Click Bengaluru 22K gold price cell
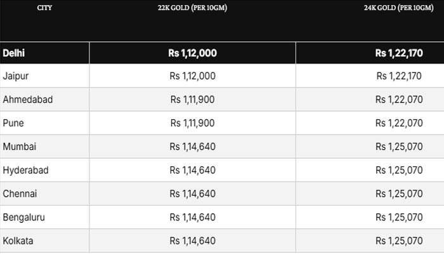 (193, 217)
